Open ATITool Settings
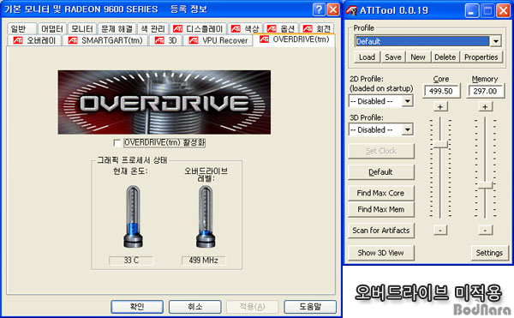514x318 pixels. (489, 253)
